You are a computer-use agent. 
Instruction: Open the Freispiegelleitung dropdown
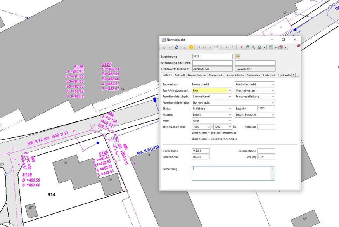click(x=255, y=96)
